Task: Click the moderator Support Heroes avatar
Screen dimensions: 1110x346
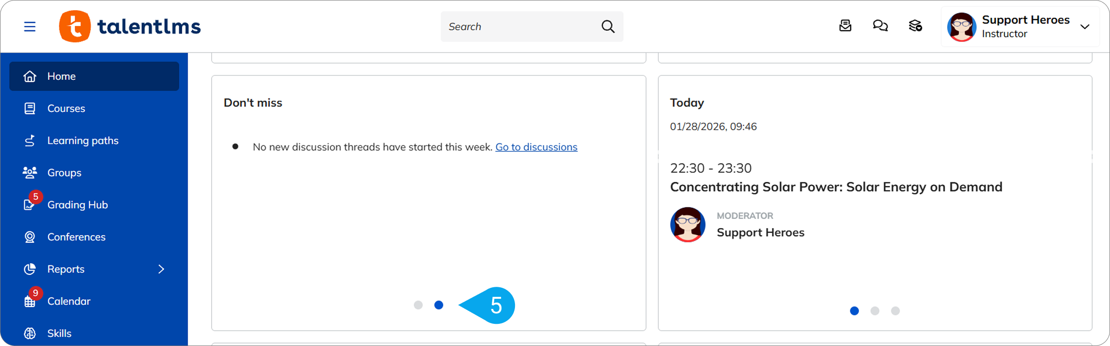Action: point(688,225)
